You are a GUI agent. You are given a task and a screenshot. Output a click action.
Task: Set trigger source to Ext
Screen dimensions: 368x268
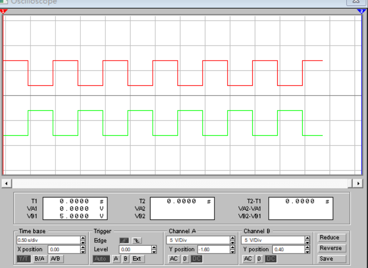coord(136,259)
